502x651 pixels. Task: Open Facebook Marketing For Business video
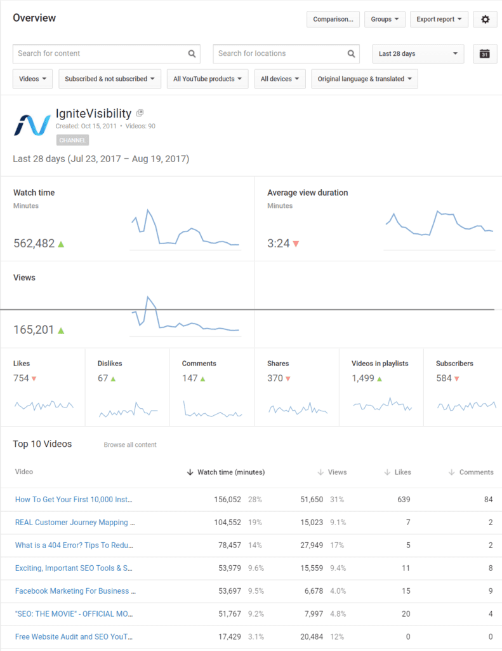(76, 591)
